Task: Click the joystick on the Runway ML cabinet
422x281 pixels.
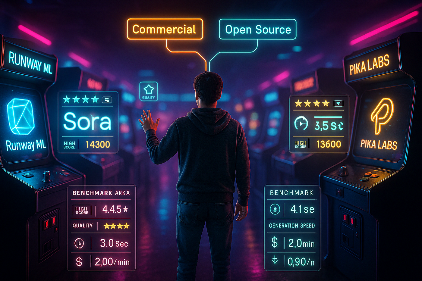Action: pyautogui.click(x=46, y=176)
